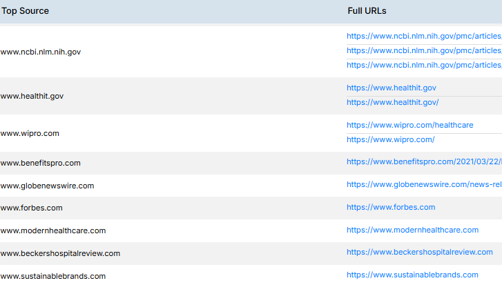Select the www.beckershospitalreview.com source cell

pyautogui.click(x=60, y=253)
